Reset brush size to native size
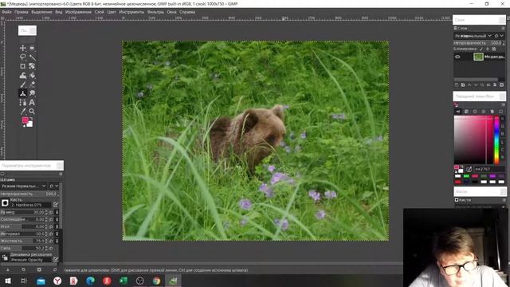Viewport: 510px width, 287px height. click(x=51, y=212)
